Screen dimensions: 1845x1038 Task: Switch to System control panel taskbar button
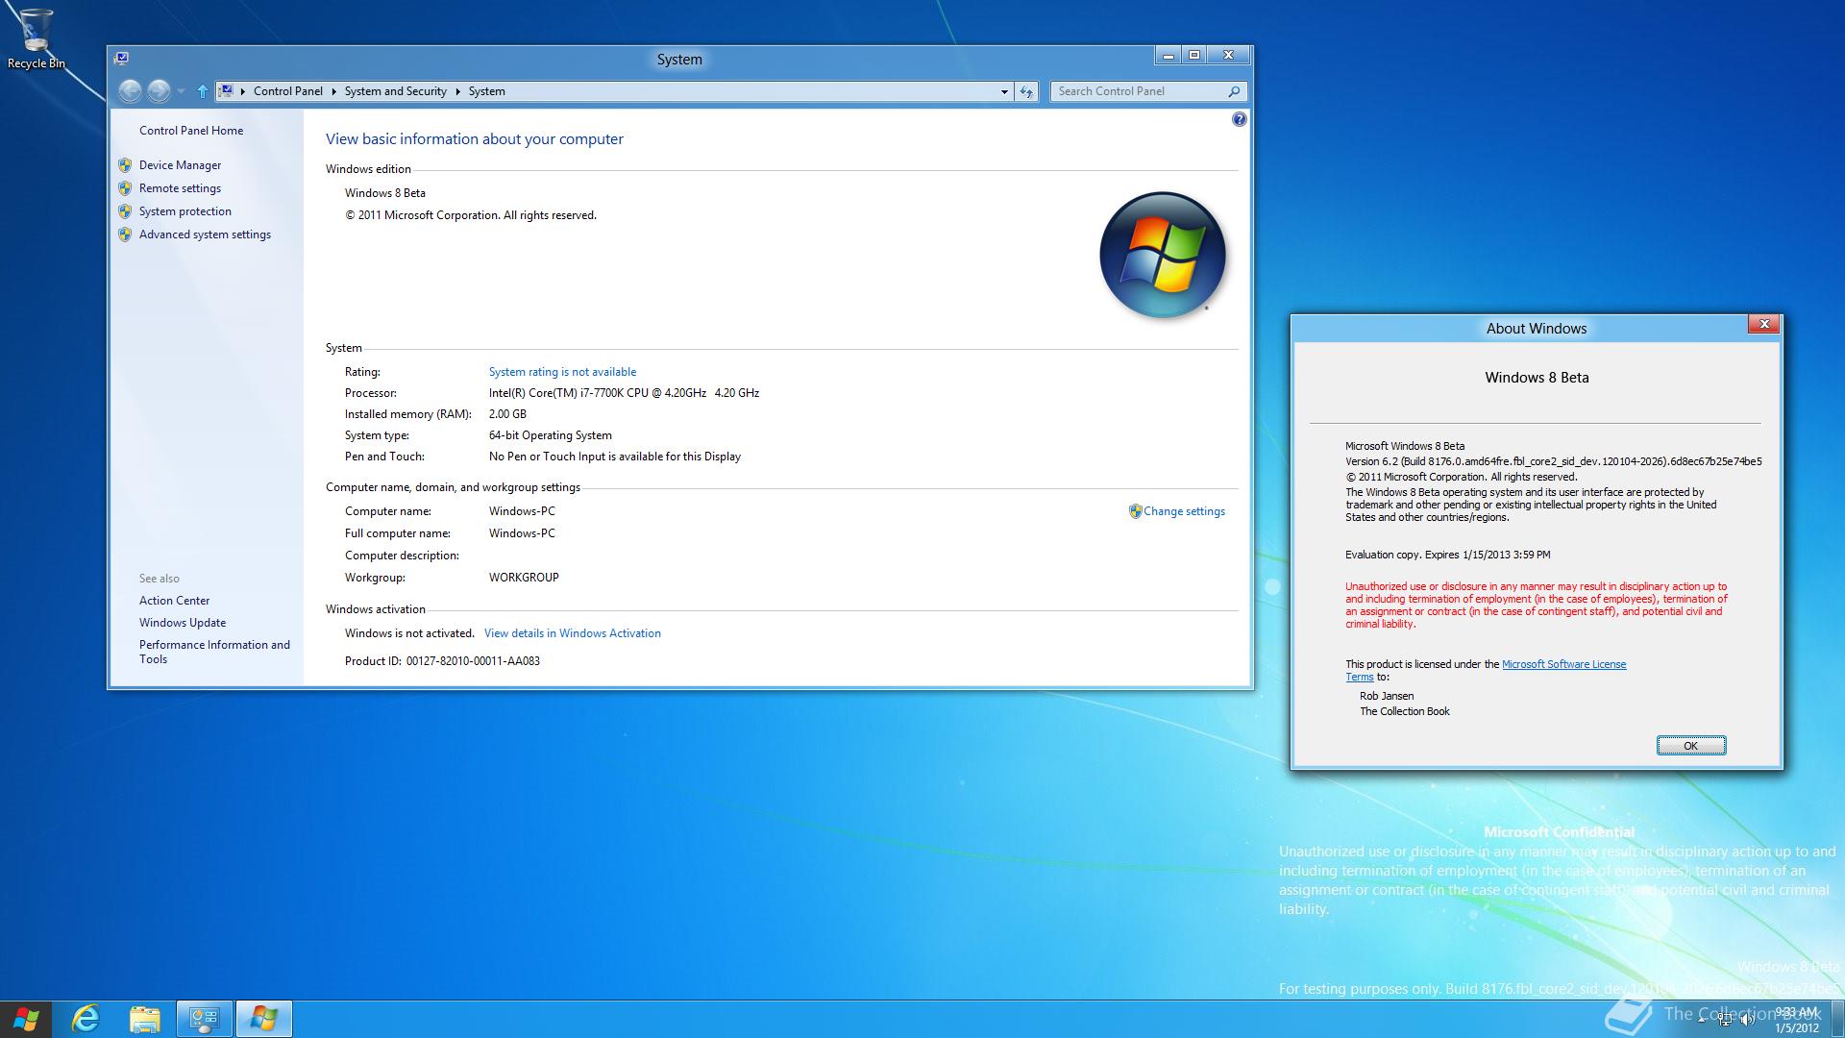[205, 1019]
